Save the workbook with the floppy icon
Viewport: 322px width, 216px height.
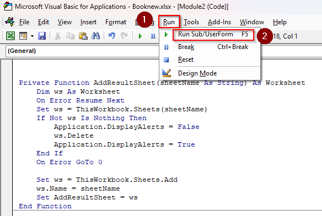tap(42, 36)
